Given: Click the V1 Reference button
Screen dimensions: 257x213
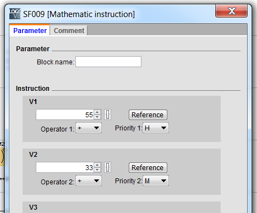Looking at the screenshot, I should pyautogui.click(x=147, y=115).
